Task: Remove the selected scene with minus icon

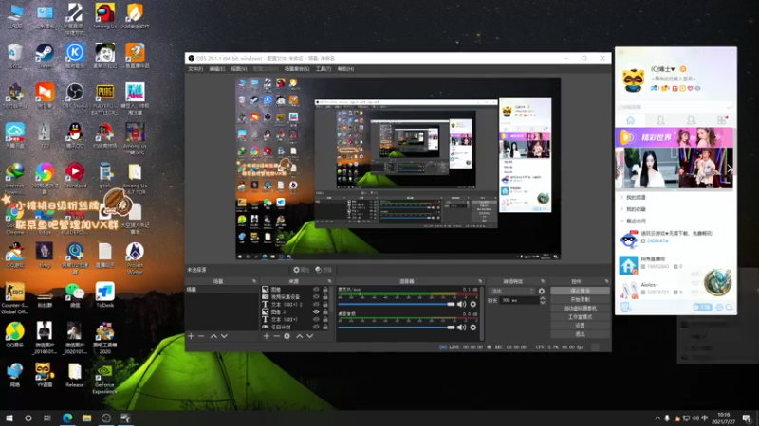Action: coord(201,336)
